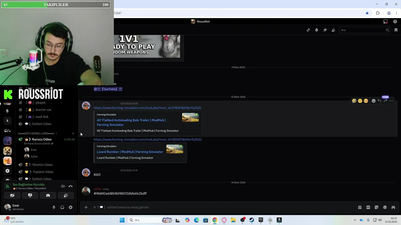Open the attachment plus beside the message box

86,207
